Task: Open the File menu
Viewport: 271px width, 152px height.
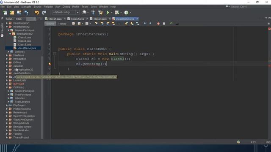Action: [x=3, y=7]
